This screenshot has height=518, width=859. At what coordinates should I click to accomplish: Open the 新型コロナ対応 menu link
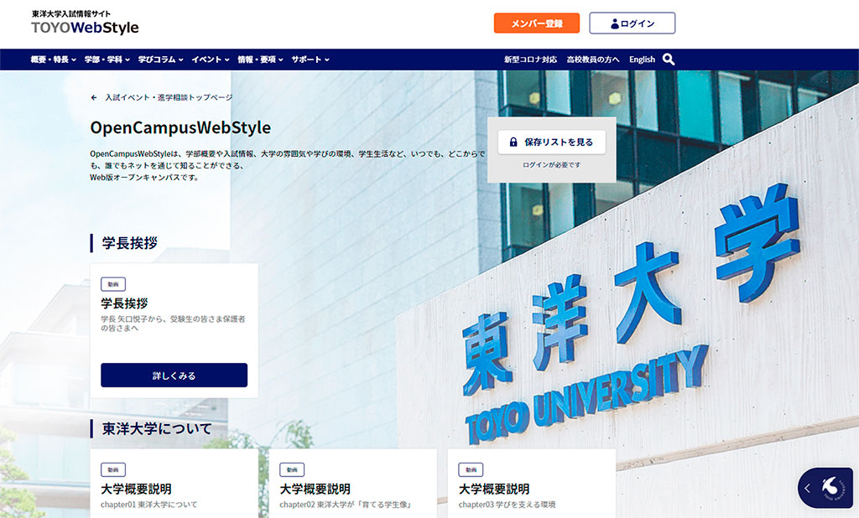pyautogui.click(x=530, y=60)
